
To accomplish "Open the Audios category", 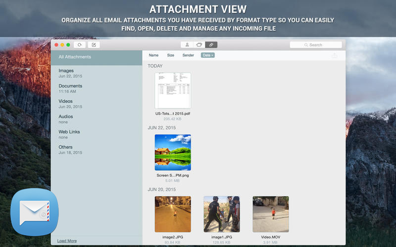I will point(97,119).
